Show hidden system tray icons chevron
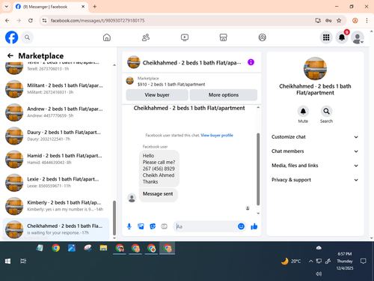The width and height of the screenshot is (374, 281). coord(310,262)
